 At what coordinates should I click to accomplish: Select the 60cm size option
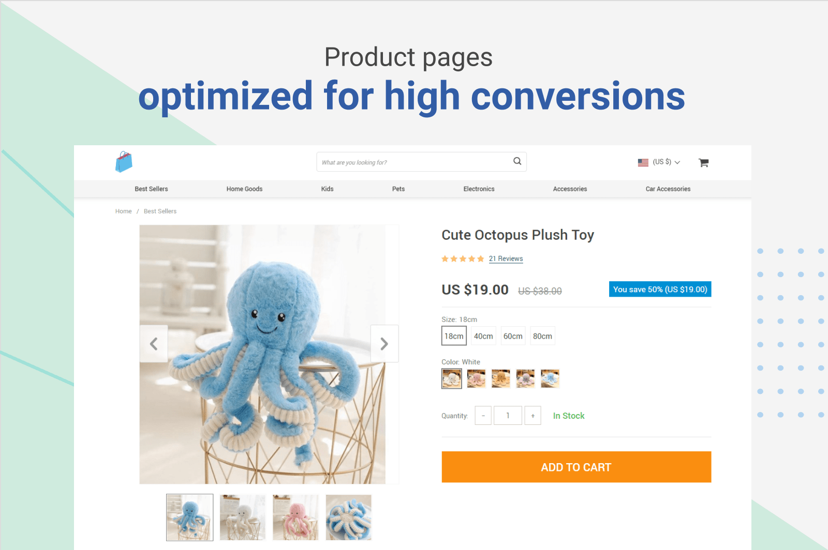click(513, 336)
